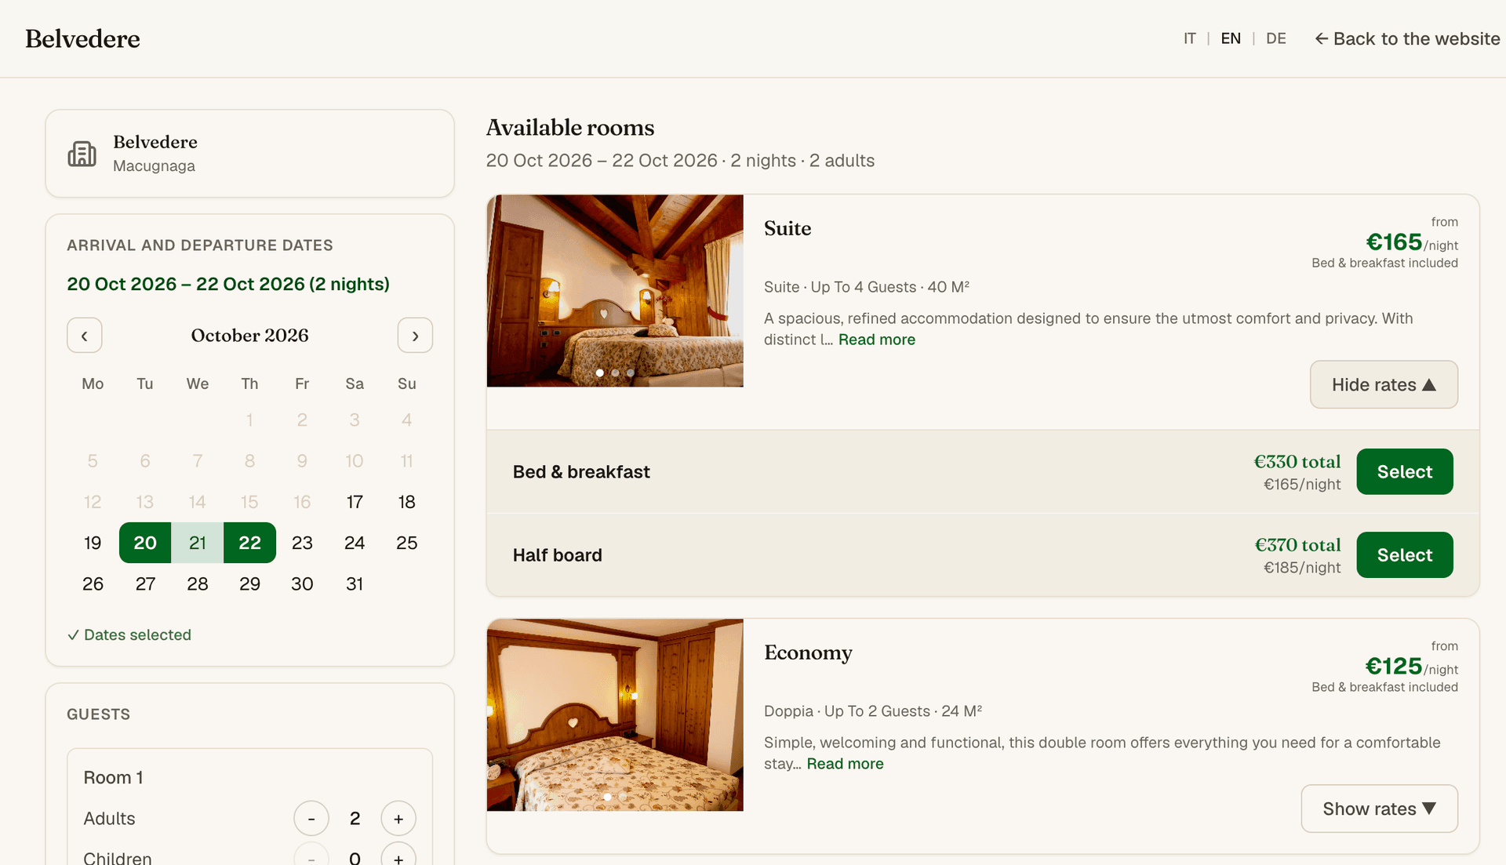Click the 20 Oct 2026 – 22 Oct 2026 (2 nights) summary
The image size is (1506, 865).
pyautogui.click(x=228, y=284)
